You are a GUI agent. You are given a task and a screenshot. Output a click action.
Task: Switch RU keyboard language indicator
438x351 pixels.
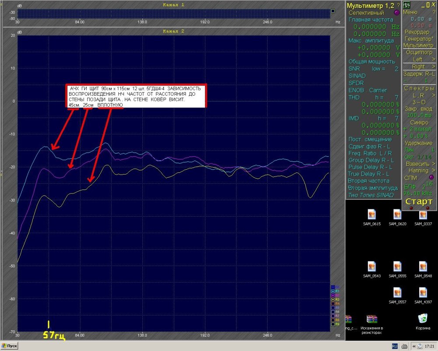[x=394, y=346]
